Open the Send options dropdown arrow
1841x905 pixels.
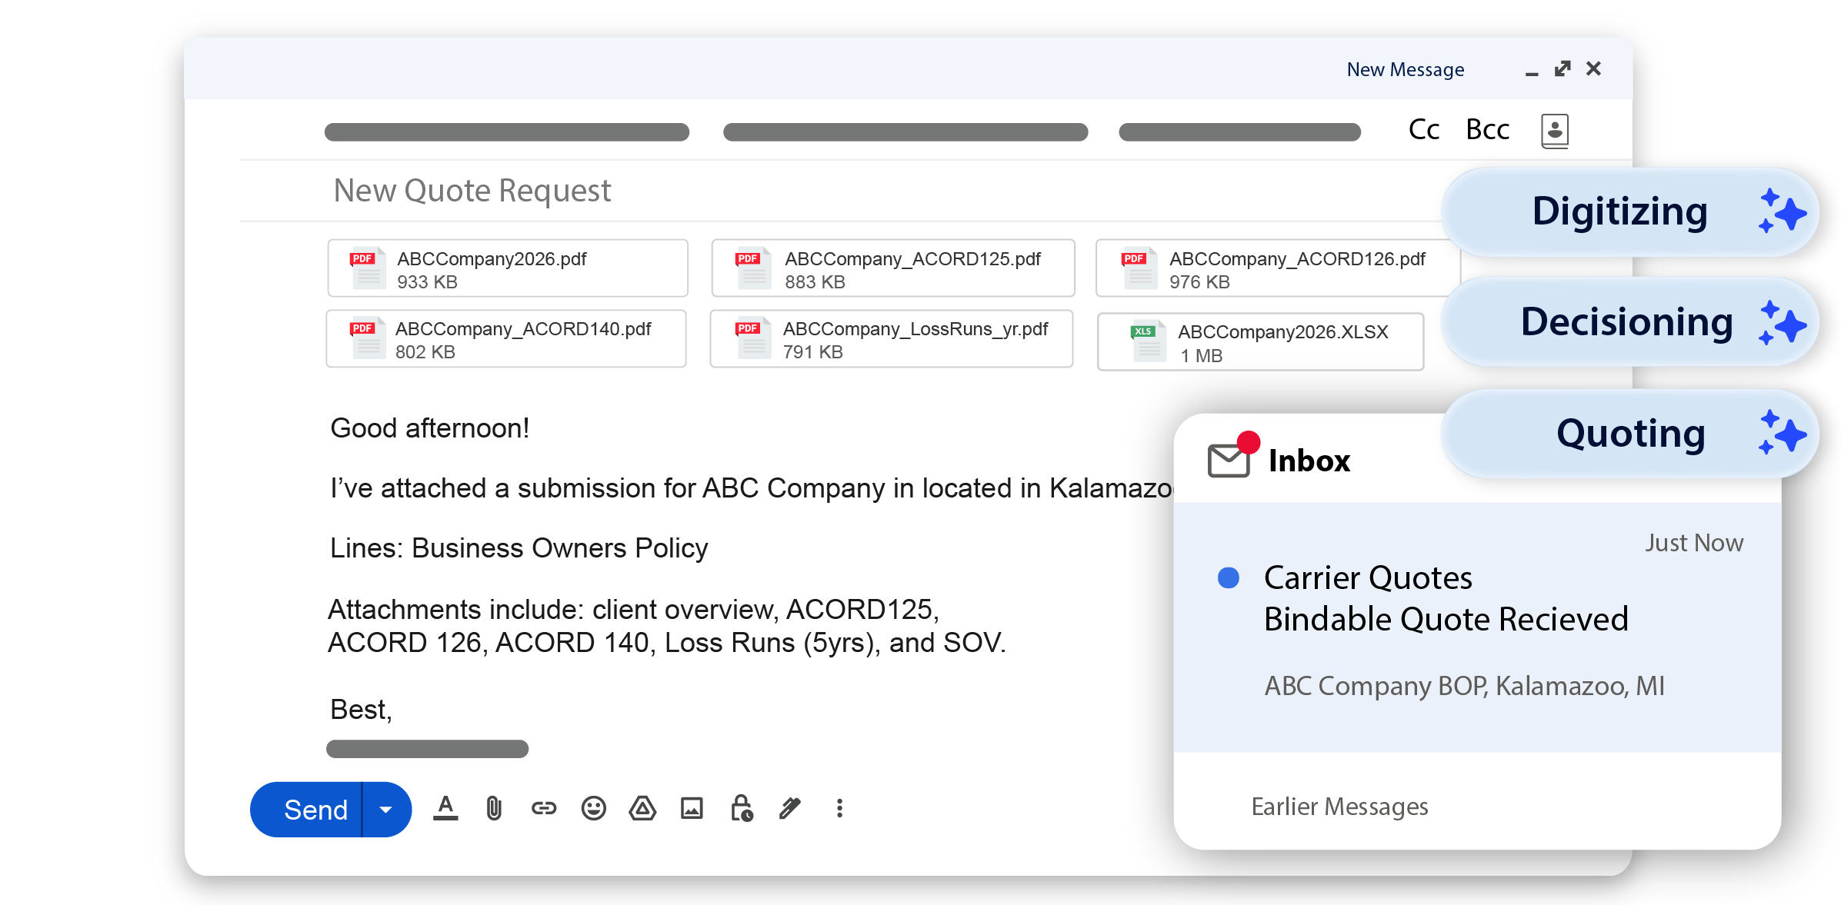coord(386,810)
